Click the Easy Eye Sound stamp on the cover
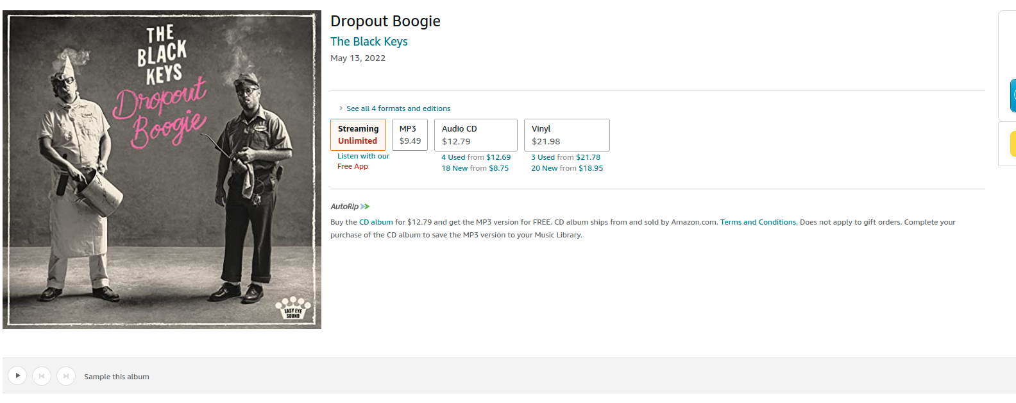 (294, 308)
